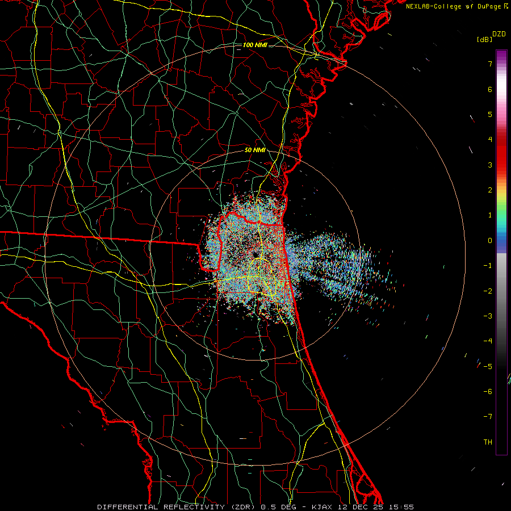Click the 2 value on the color scale
Viewport: 511px width, 511px height.
(490, 190)
